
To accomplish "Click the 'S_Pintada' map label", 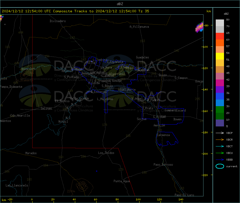I will tap(71, 77).
